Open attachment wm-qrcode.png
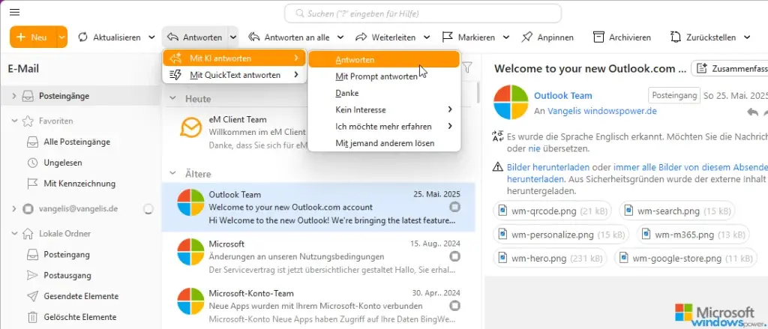768x329 pixels. (553, 211)
